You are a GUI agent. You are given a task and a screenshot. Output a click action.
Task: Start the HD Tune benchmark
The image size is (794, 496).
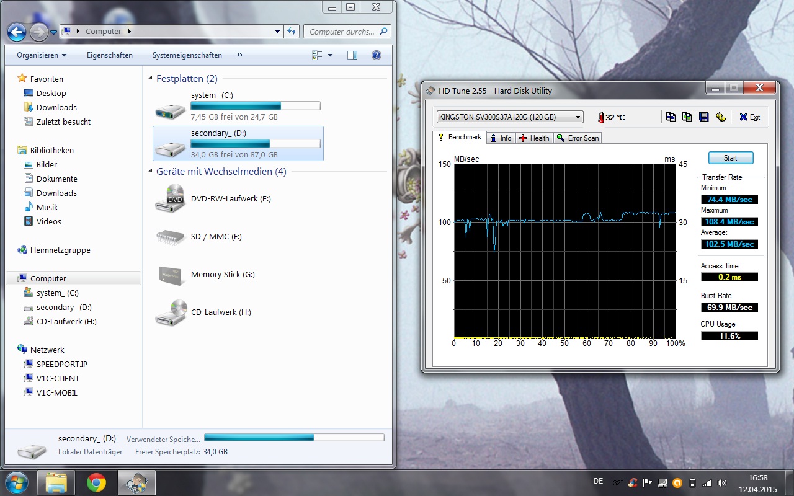coord(731,158)
